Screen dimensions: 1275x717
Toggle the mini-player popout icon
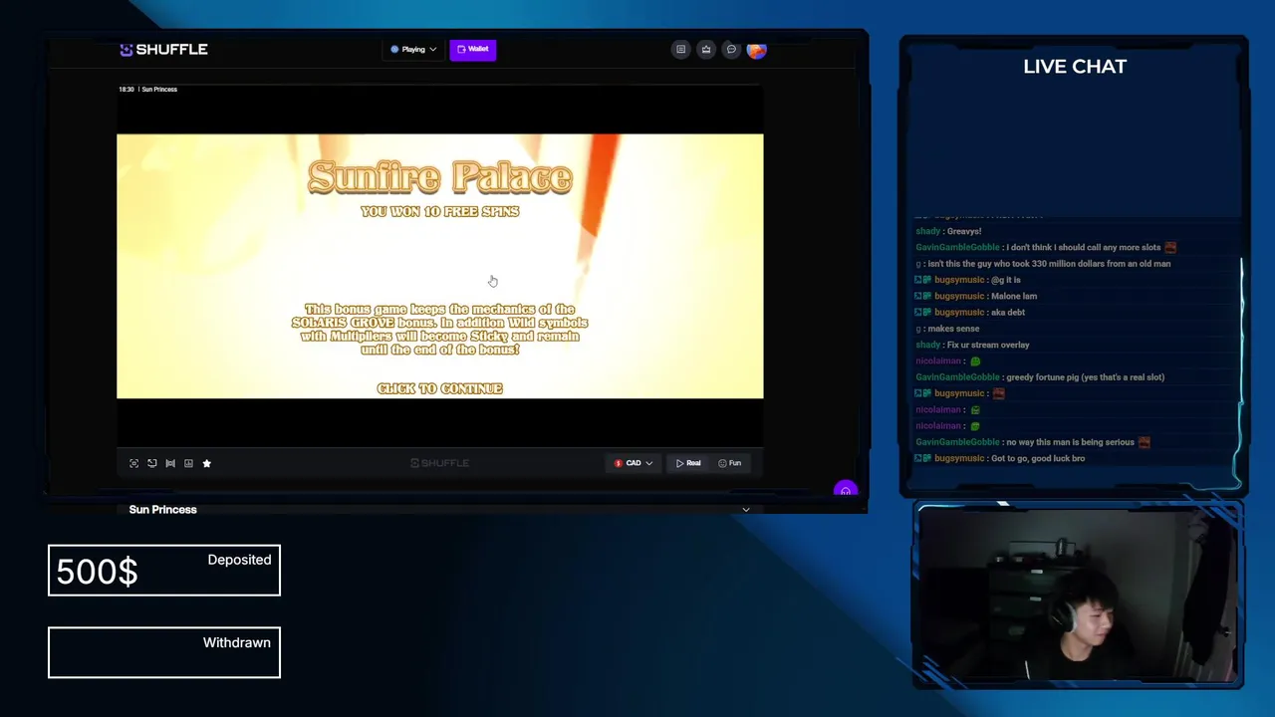pyautogui.click(x=151, y=463)
